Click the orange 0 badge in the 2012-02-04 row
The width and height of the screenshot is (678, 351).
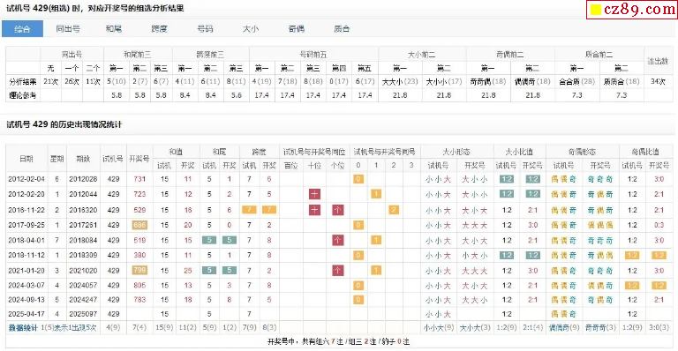tap(358, 179)
